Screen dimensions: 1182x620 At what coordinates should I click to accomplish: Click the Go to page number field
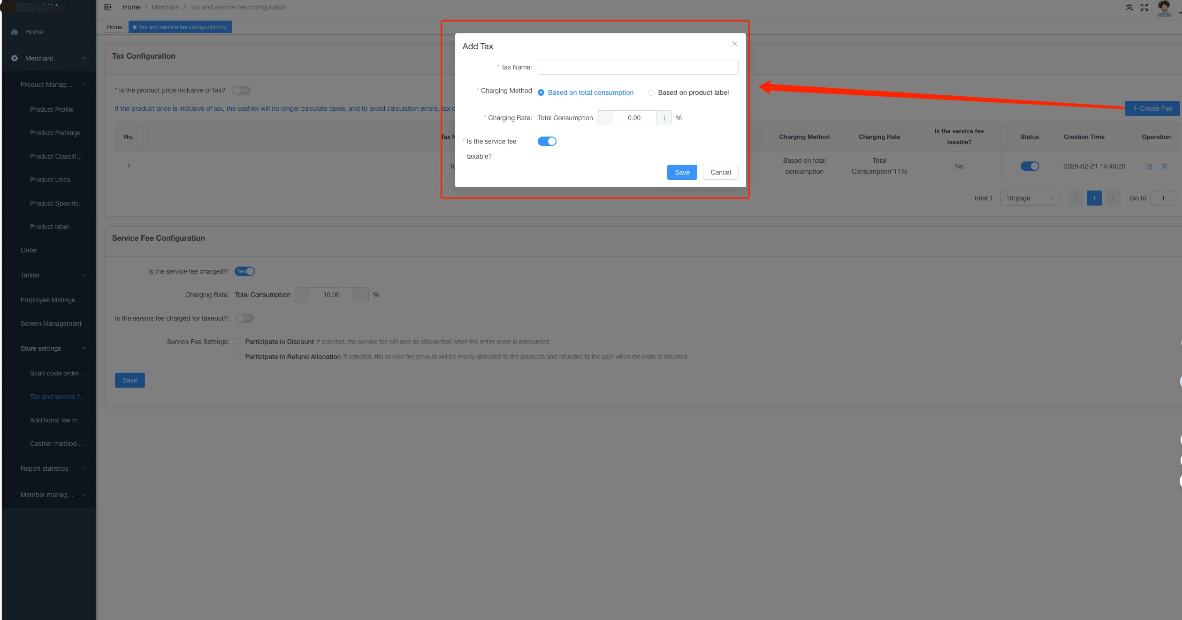(x=1163, y=198)
